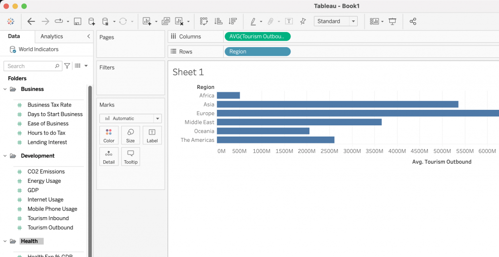Select the GDP field in Development

33,190
